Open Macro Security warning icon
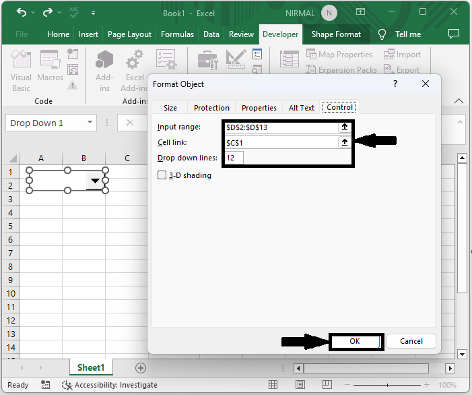 (x=72, y=85)
